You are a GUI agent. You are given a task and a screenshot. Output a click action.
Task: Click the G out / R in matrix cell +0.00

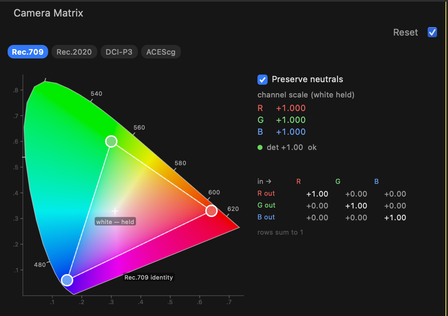click(x=317, y=206)
